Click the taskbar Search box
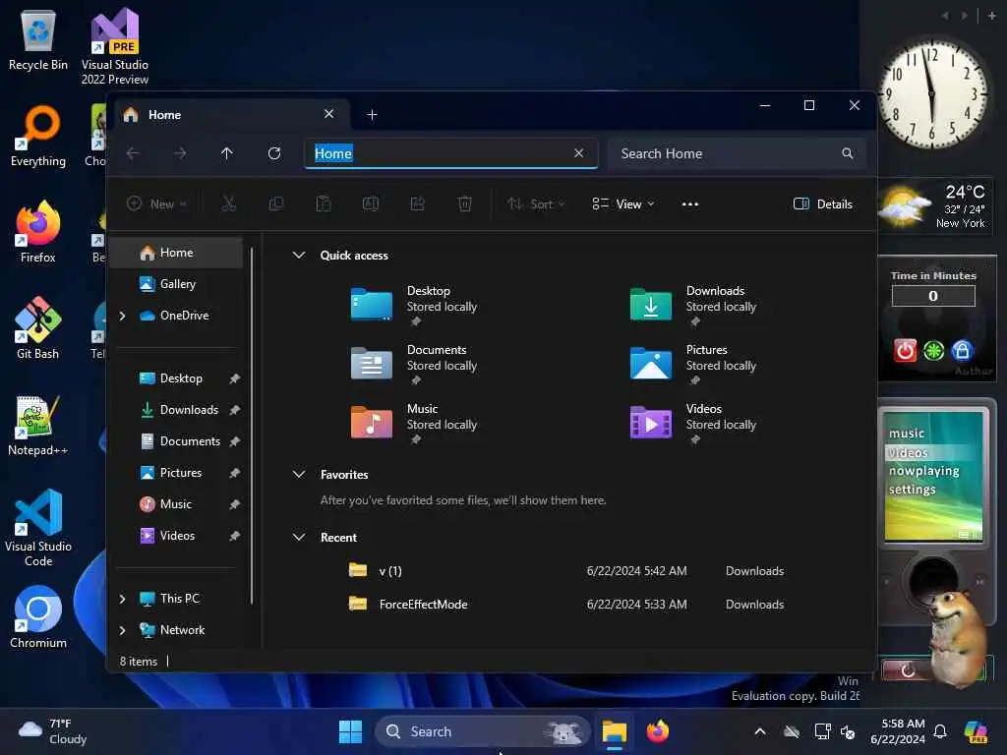 tap(482, 731)
